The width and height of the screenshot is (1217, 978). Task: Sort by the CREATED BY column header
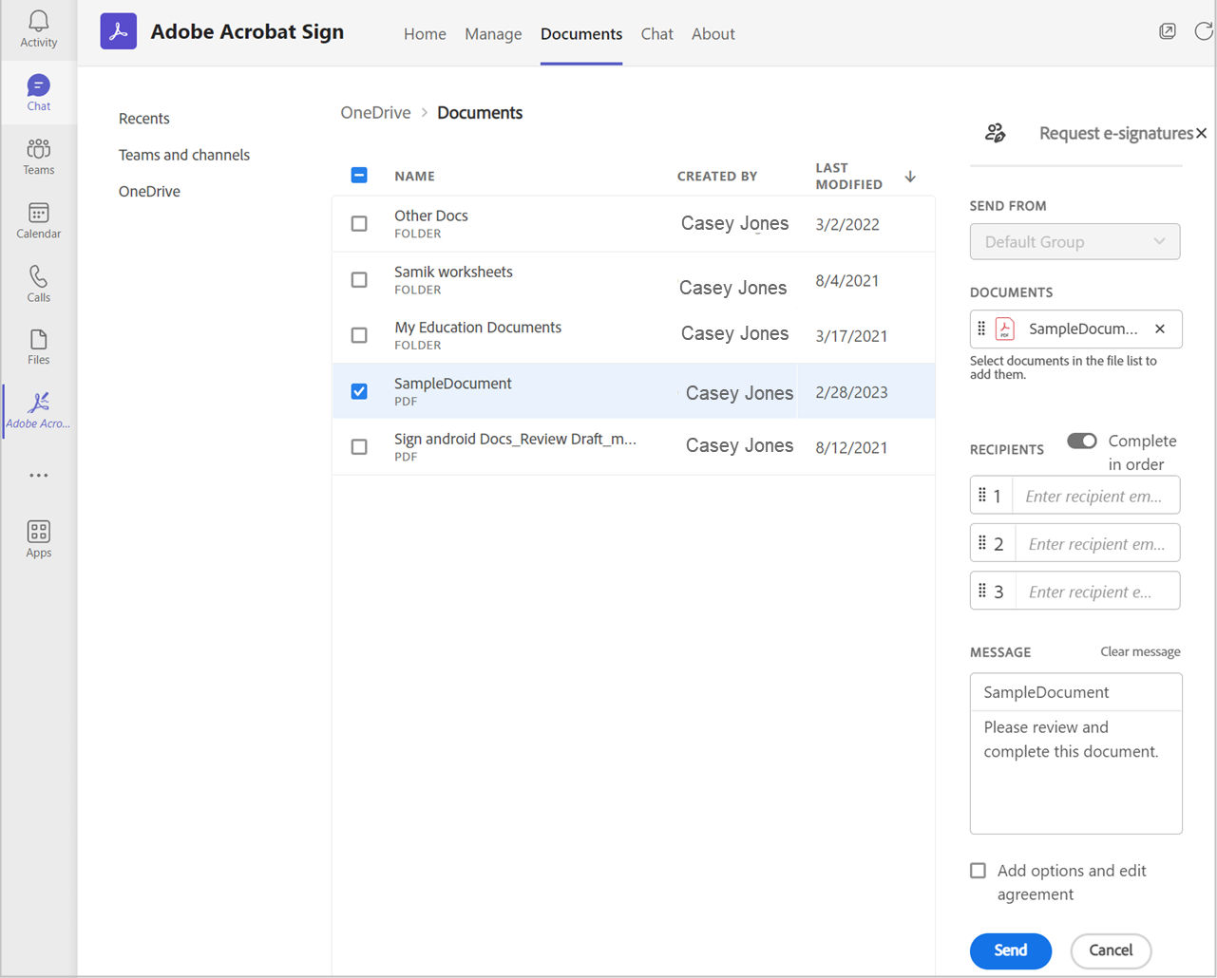717,176
